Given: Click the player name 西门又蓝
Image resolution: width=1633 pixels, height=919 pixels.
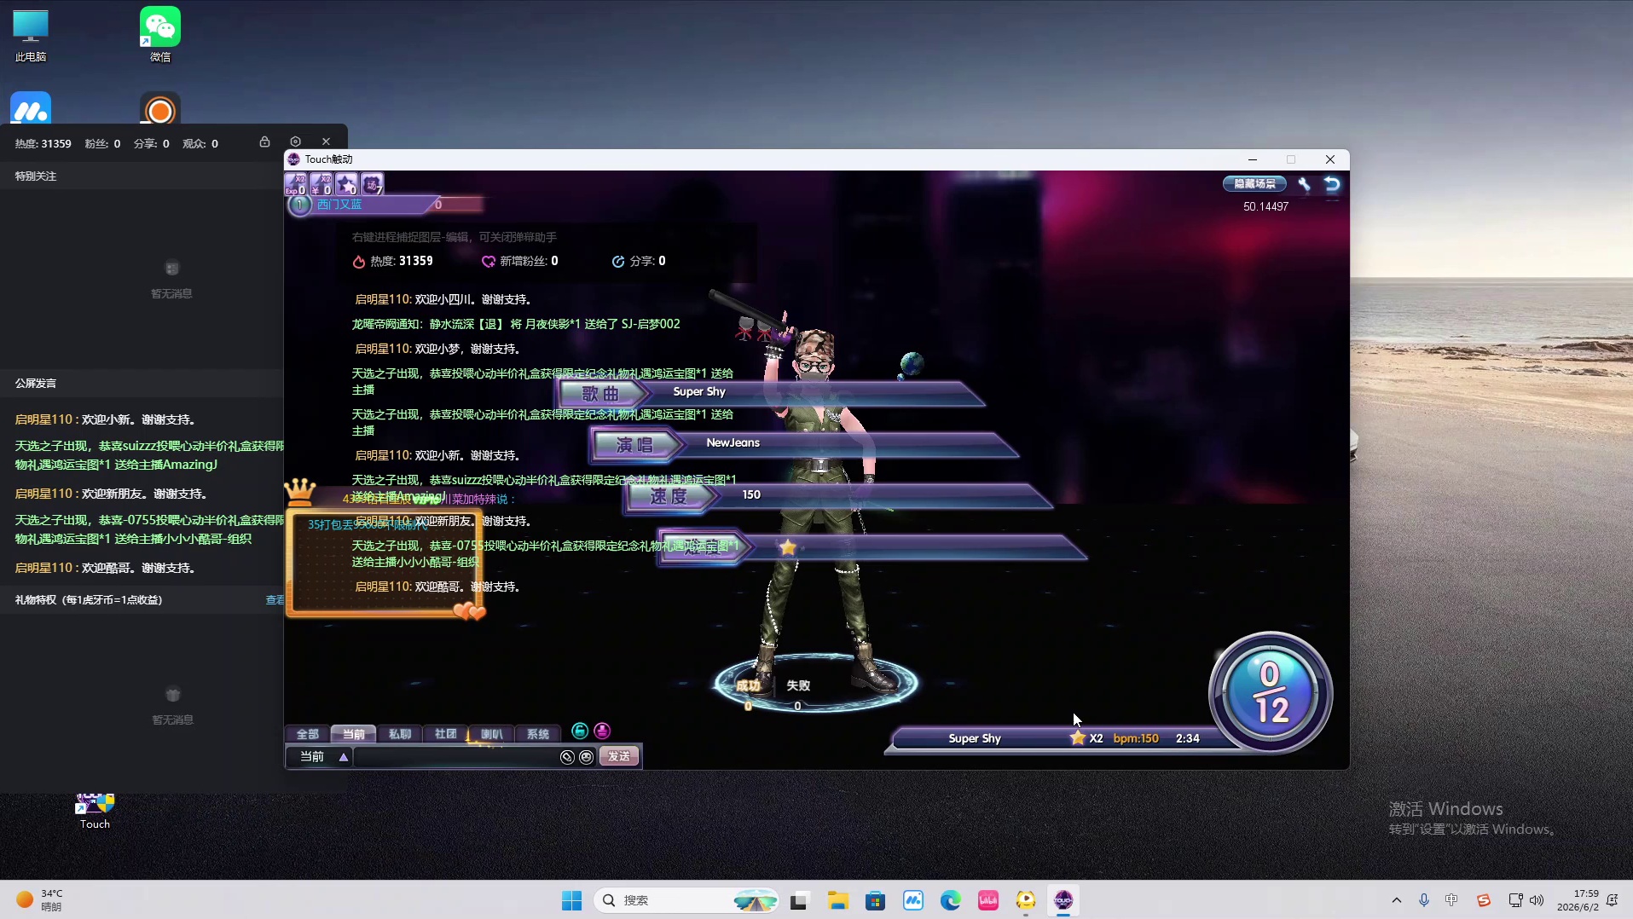Looking at the screenshot, I should pyautogui.click(x=339, y=205).
